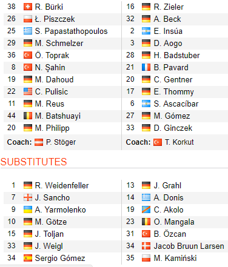Click the Austrian flag beside coach P. Stöger
Screen dimensions: 228x267
click(39, 142)
